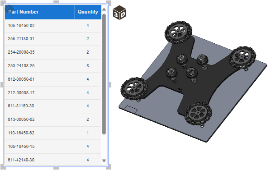Sort by the Quantity column header

88,12
